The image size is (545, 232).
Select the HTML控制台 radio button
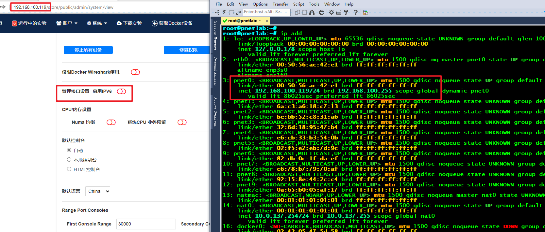tap(69, 169)
